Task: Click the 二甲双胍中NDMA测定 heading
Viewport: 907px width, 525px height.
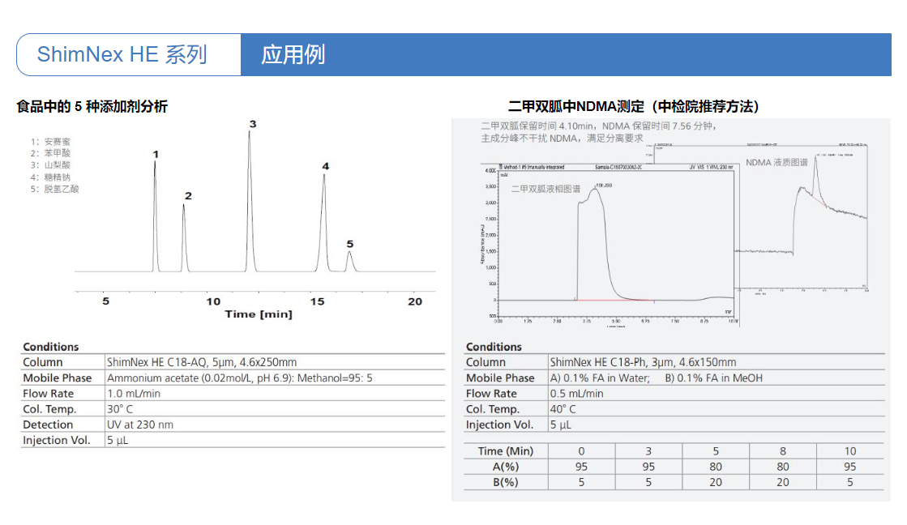Action: point(633,106)
